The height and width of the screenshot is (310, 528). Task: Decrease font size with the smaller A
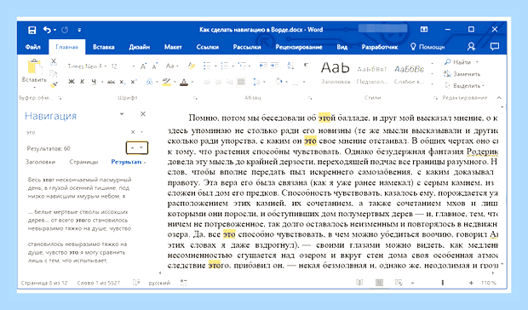(x=155, y=66)
